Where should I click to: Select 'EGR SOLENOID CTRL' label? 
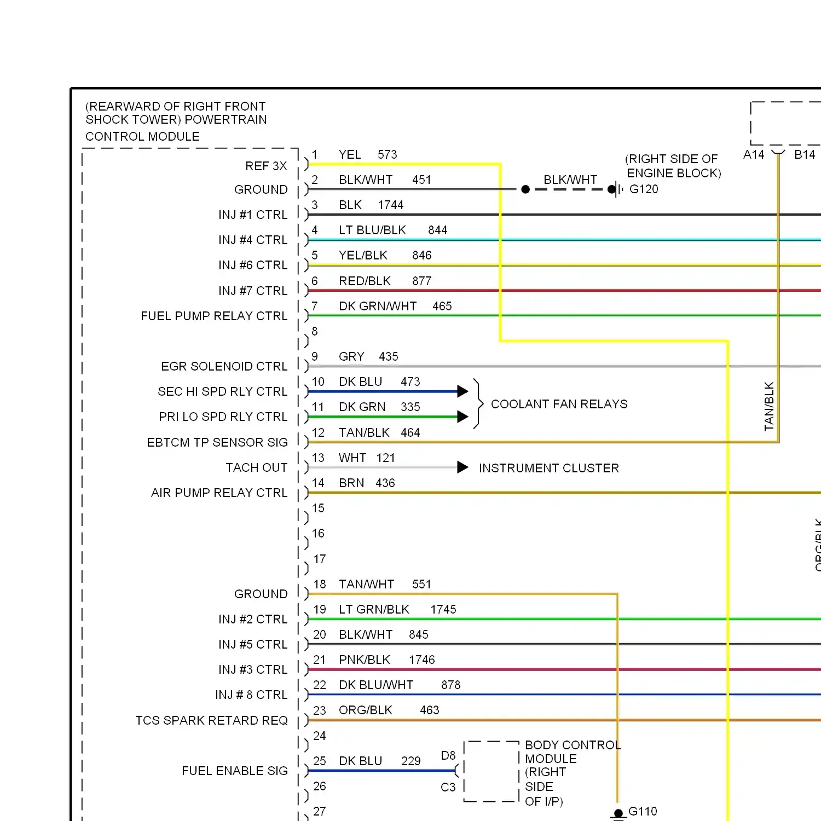(224, 367)
